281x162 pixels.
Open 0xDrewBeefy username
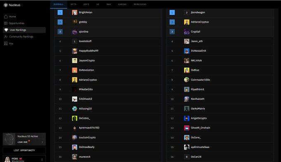(87, 147)
